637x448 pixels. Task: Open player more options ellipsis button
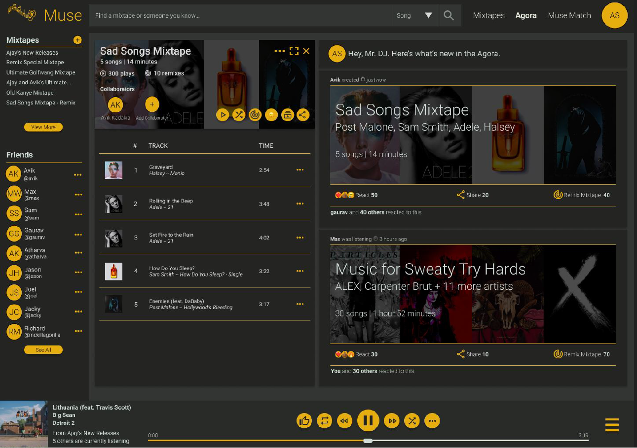[432, 420]
